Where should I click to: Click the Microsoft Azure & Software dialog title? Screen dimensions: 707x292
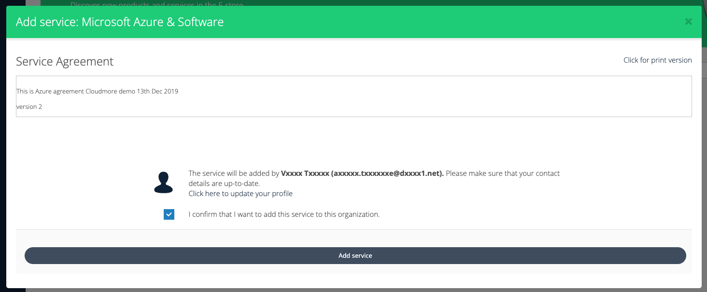(120, 22)
